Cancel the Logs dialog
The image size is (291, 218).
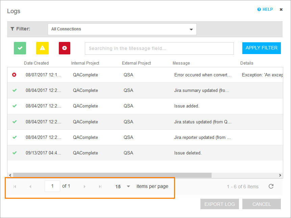pos(261,204)
